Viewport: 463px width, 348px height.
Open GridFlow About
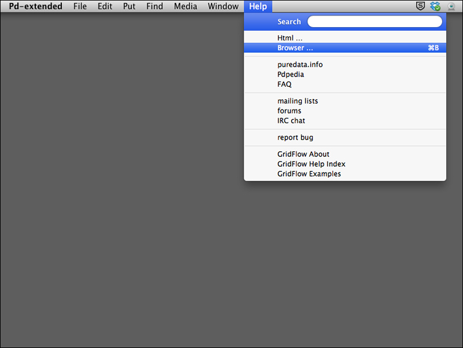(345, 154)
